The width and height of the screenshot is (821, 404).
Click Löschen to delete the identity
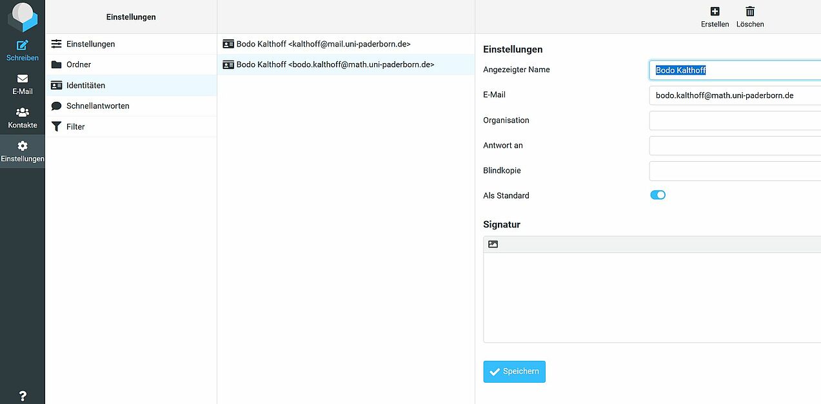coord(750,17)
